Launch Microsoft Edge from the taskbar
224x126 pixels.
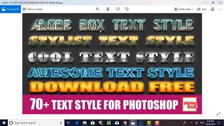77,123
